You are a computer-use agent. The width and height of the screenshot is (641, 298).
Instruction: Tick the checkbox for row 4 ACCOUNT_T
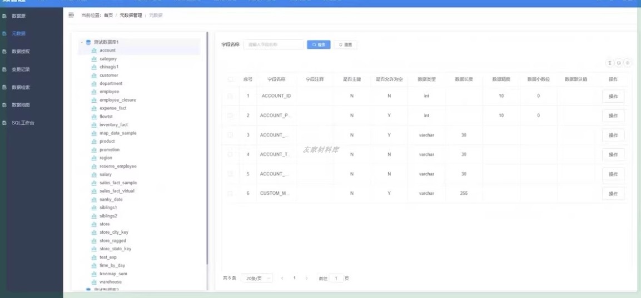tap(230, 154)
